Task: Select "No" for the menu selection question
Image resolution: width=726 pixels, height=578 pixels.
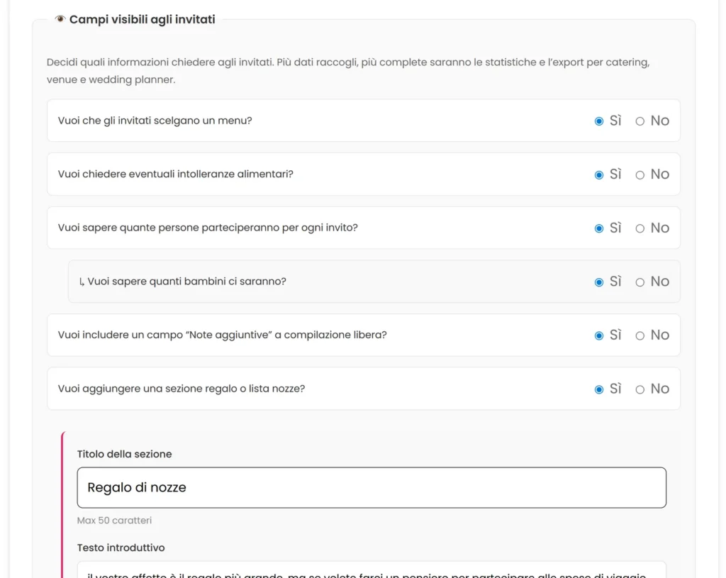Action: [640, 121]
